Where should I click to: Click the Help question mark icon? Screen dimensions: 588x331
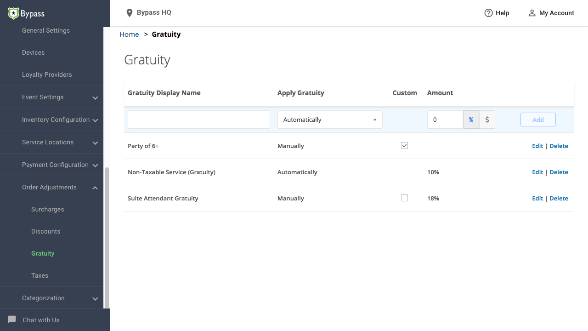pyautogui.click(x=489, y=13)
